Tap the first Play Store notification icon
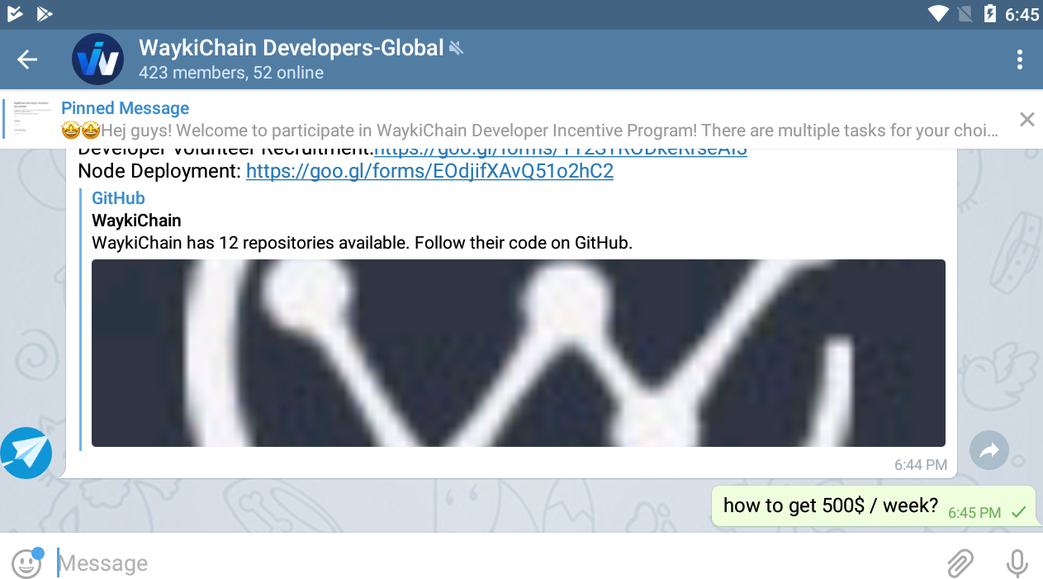The image size is (1043, 579). (14, 13)
